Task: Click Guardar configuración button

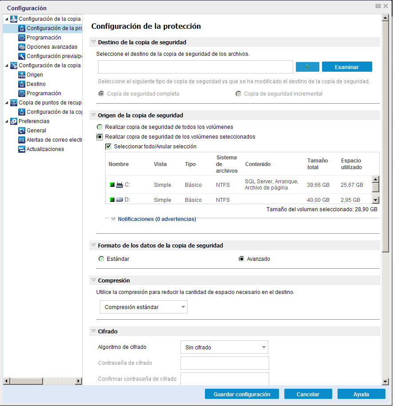Action: [x=242, y=394]
